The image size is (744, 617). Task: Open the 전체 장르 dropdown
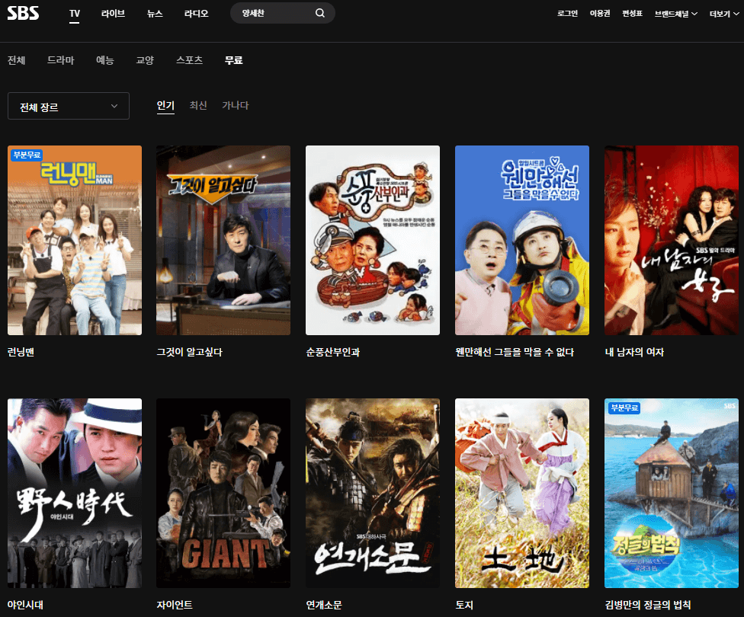pos(69,106)
